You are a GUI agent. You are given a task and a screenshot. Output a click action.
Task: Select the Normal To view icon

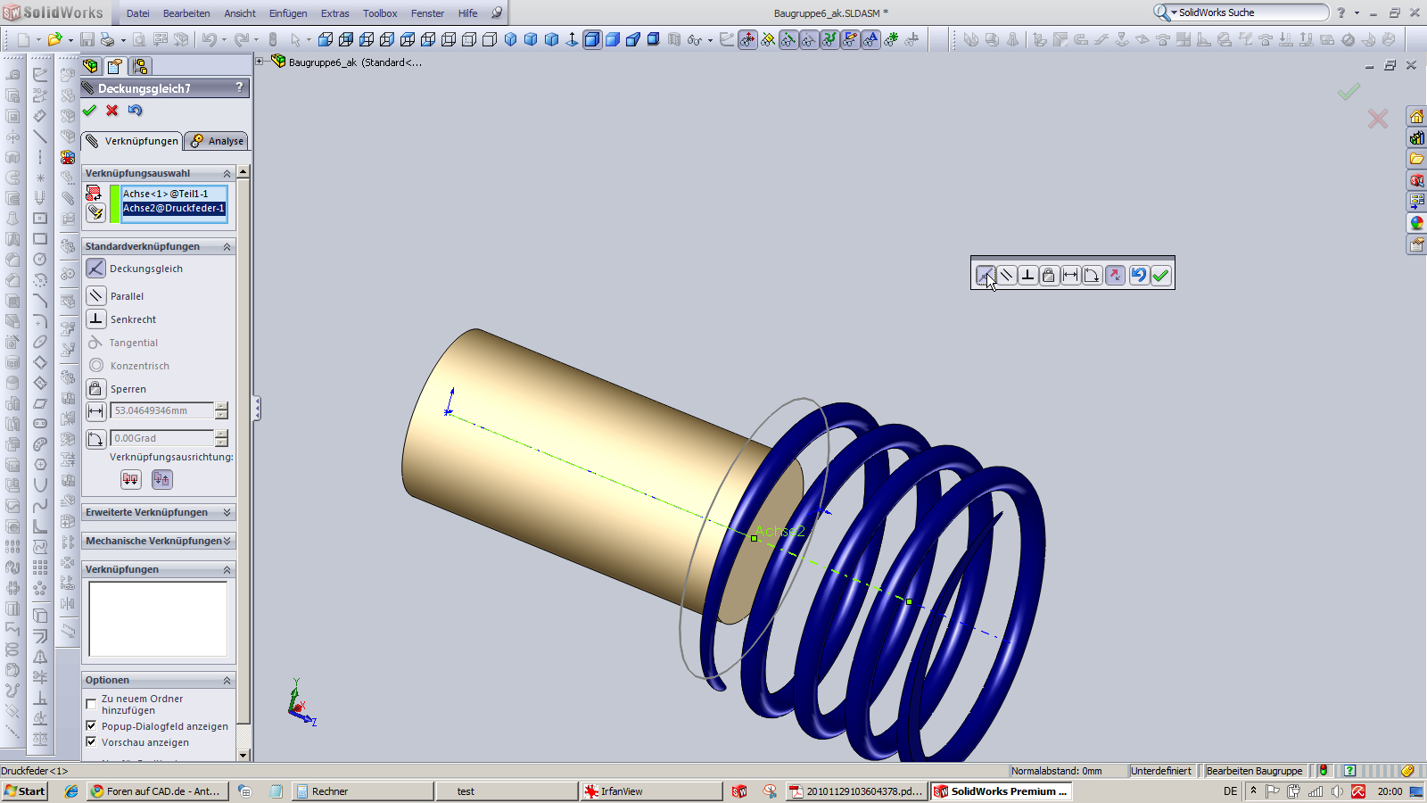coord(572,39)
